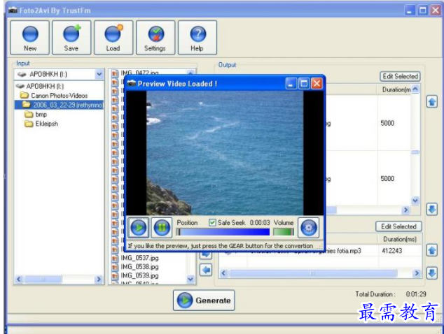Click folder tree horizontal scrollbar left arrow
444x334 pixels.
point(19,279)
